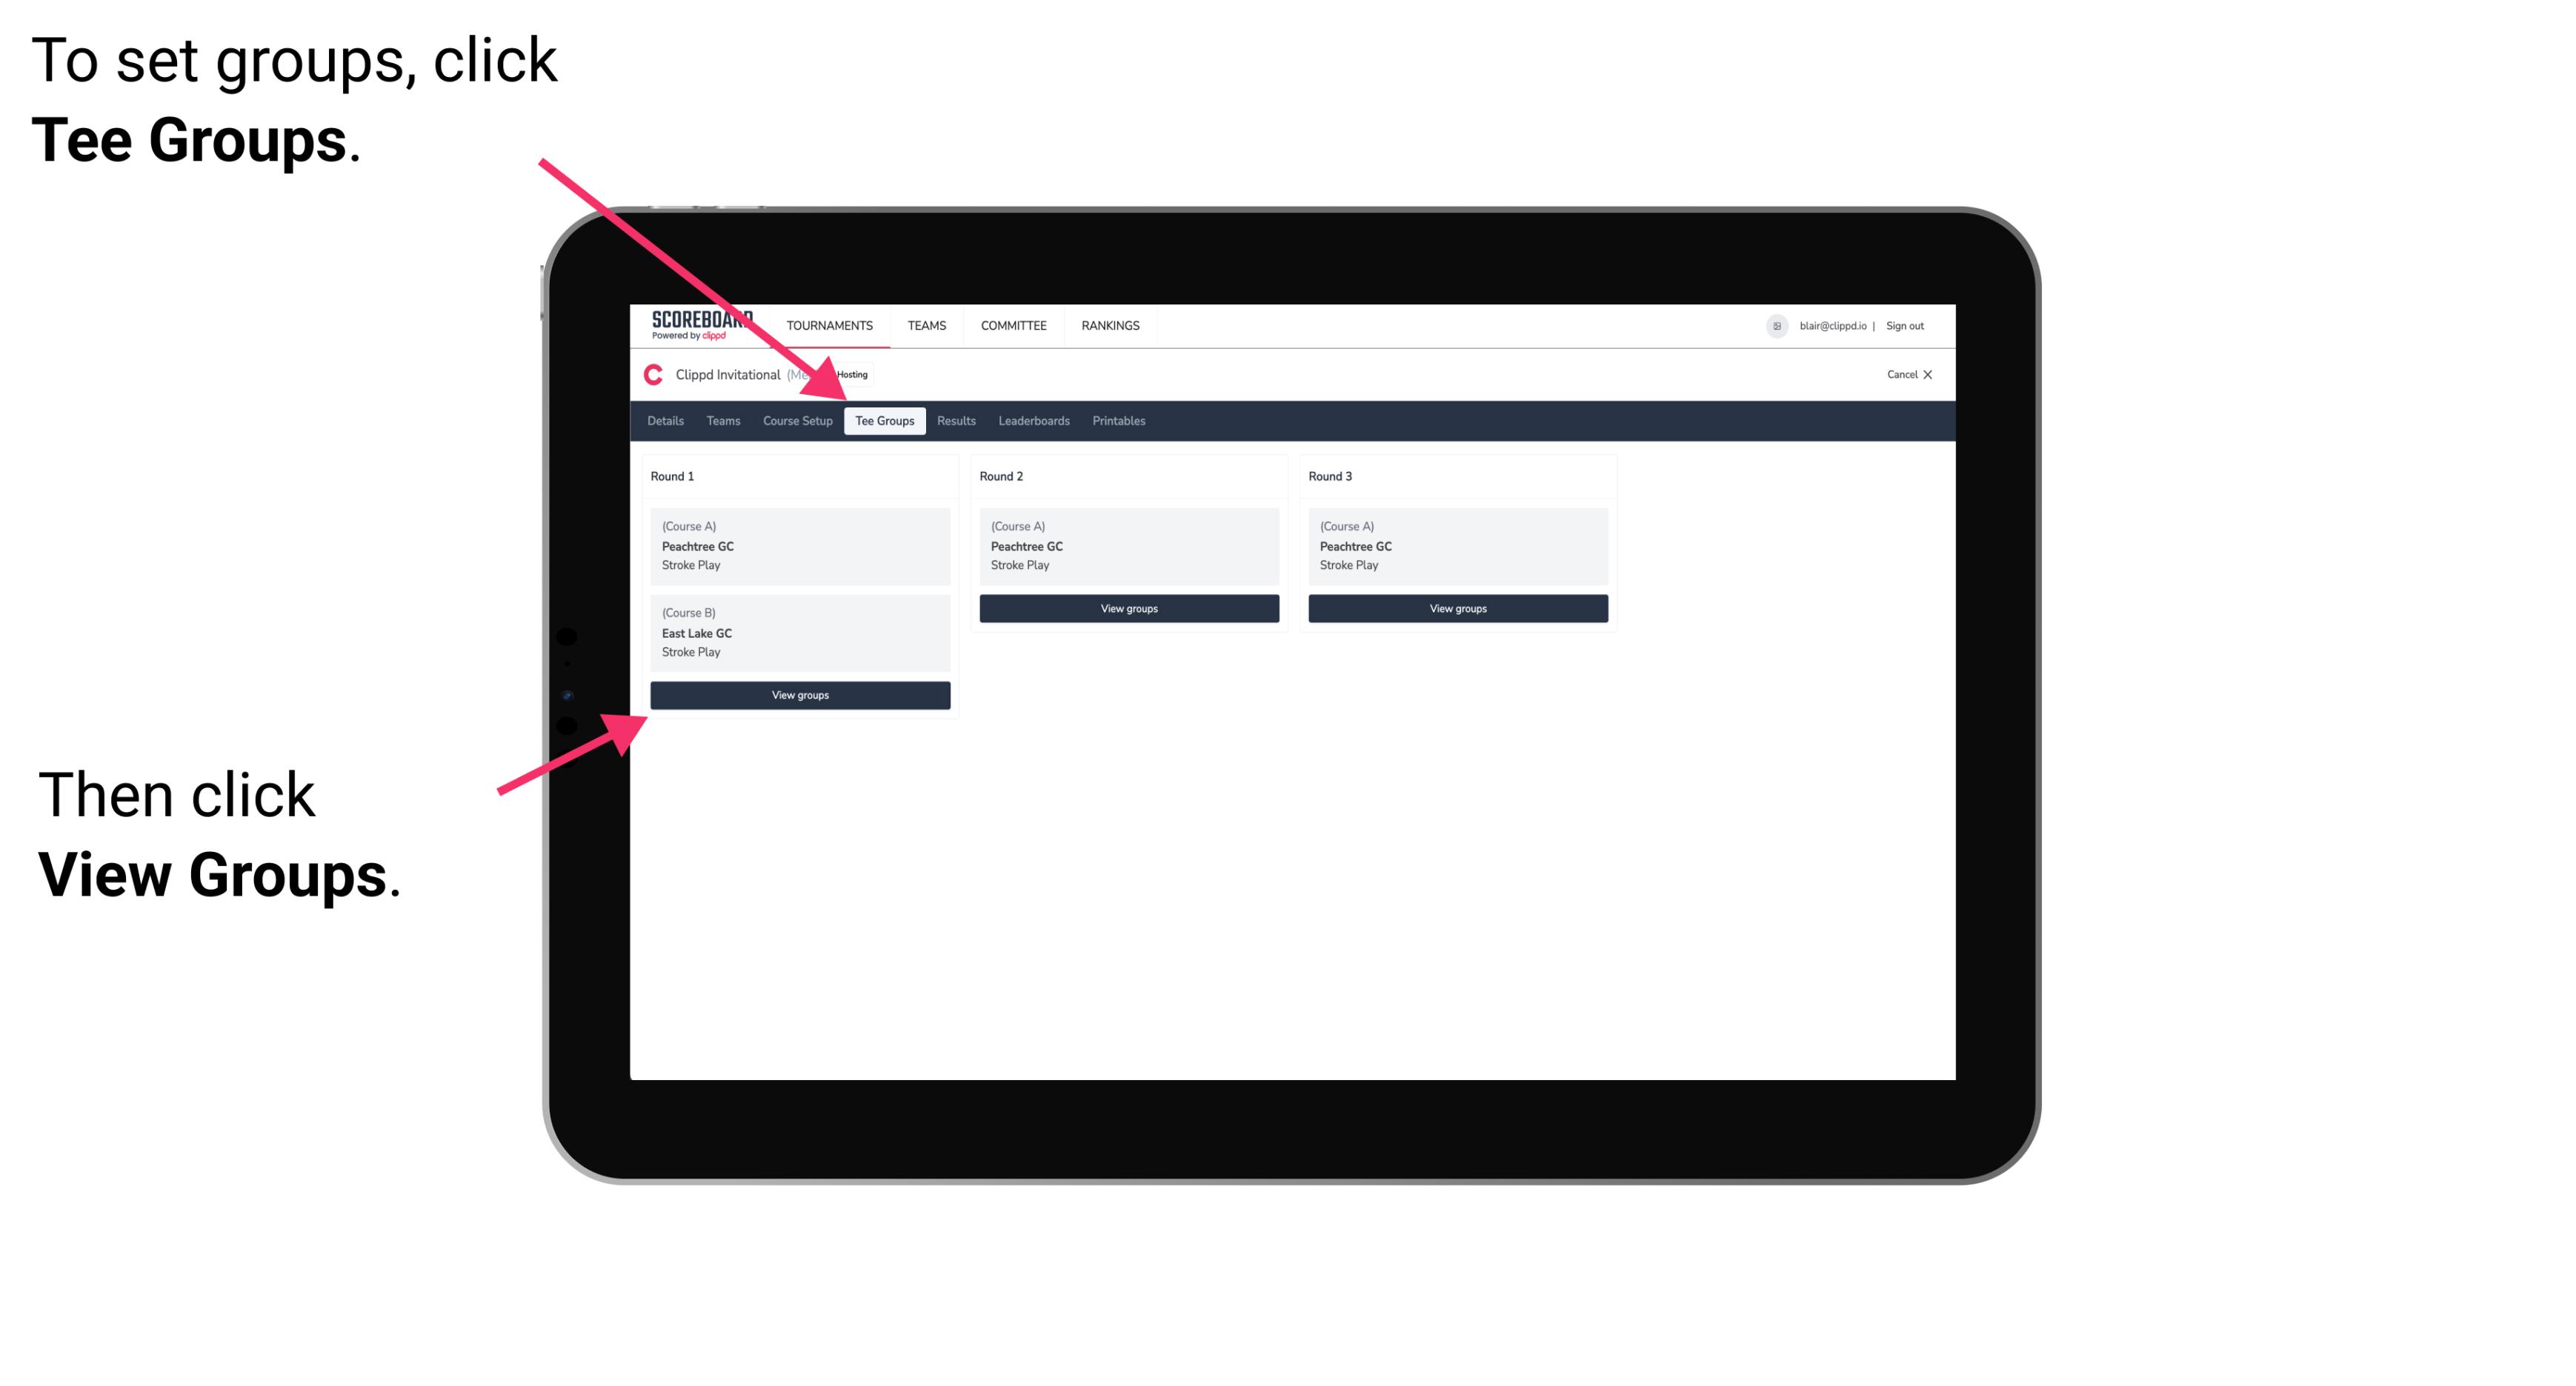The width and height of the screenshot is (2576, 1386).
Task: Open the Leaderboards tab
Action: point(1033,420)
